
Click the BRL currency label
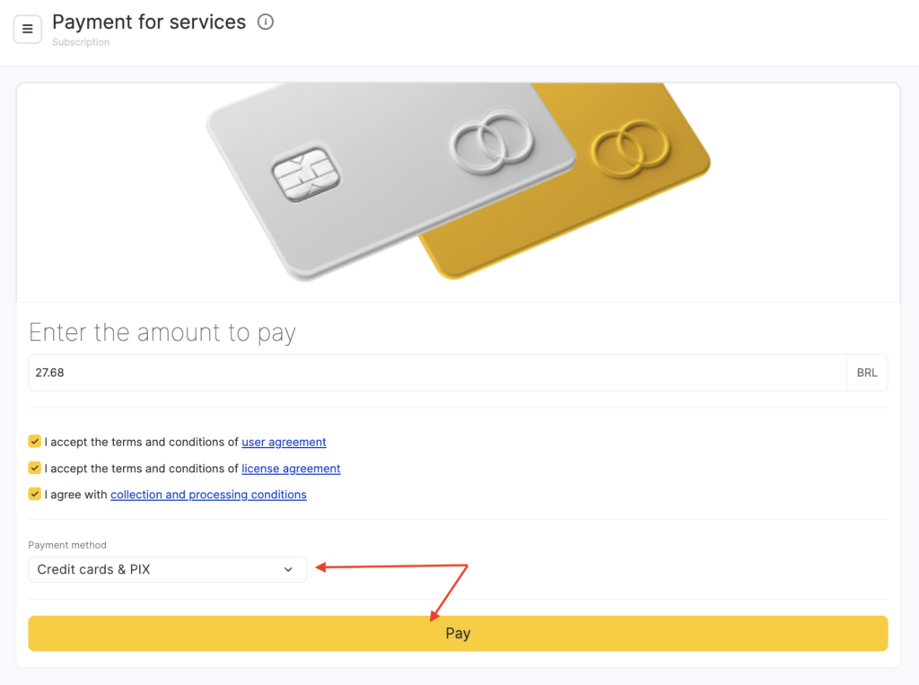click(x=867, y=373)
